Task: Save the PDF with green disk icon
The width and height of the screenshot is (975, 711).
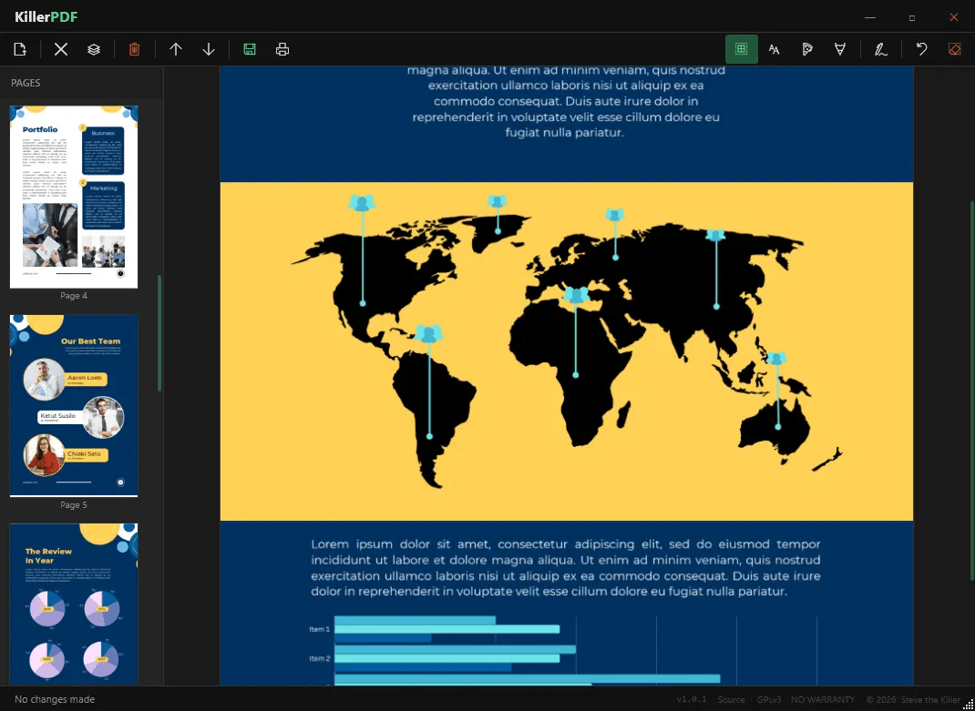Action: (x=250, y=49)
